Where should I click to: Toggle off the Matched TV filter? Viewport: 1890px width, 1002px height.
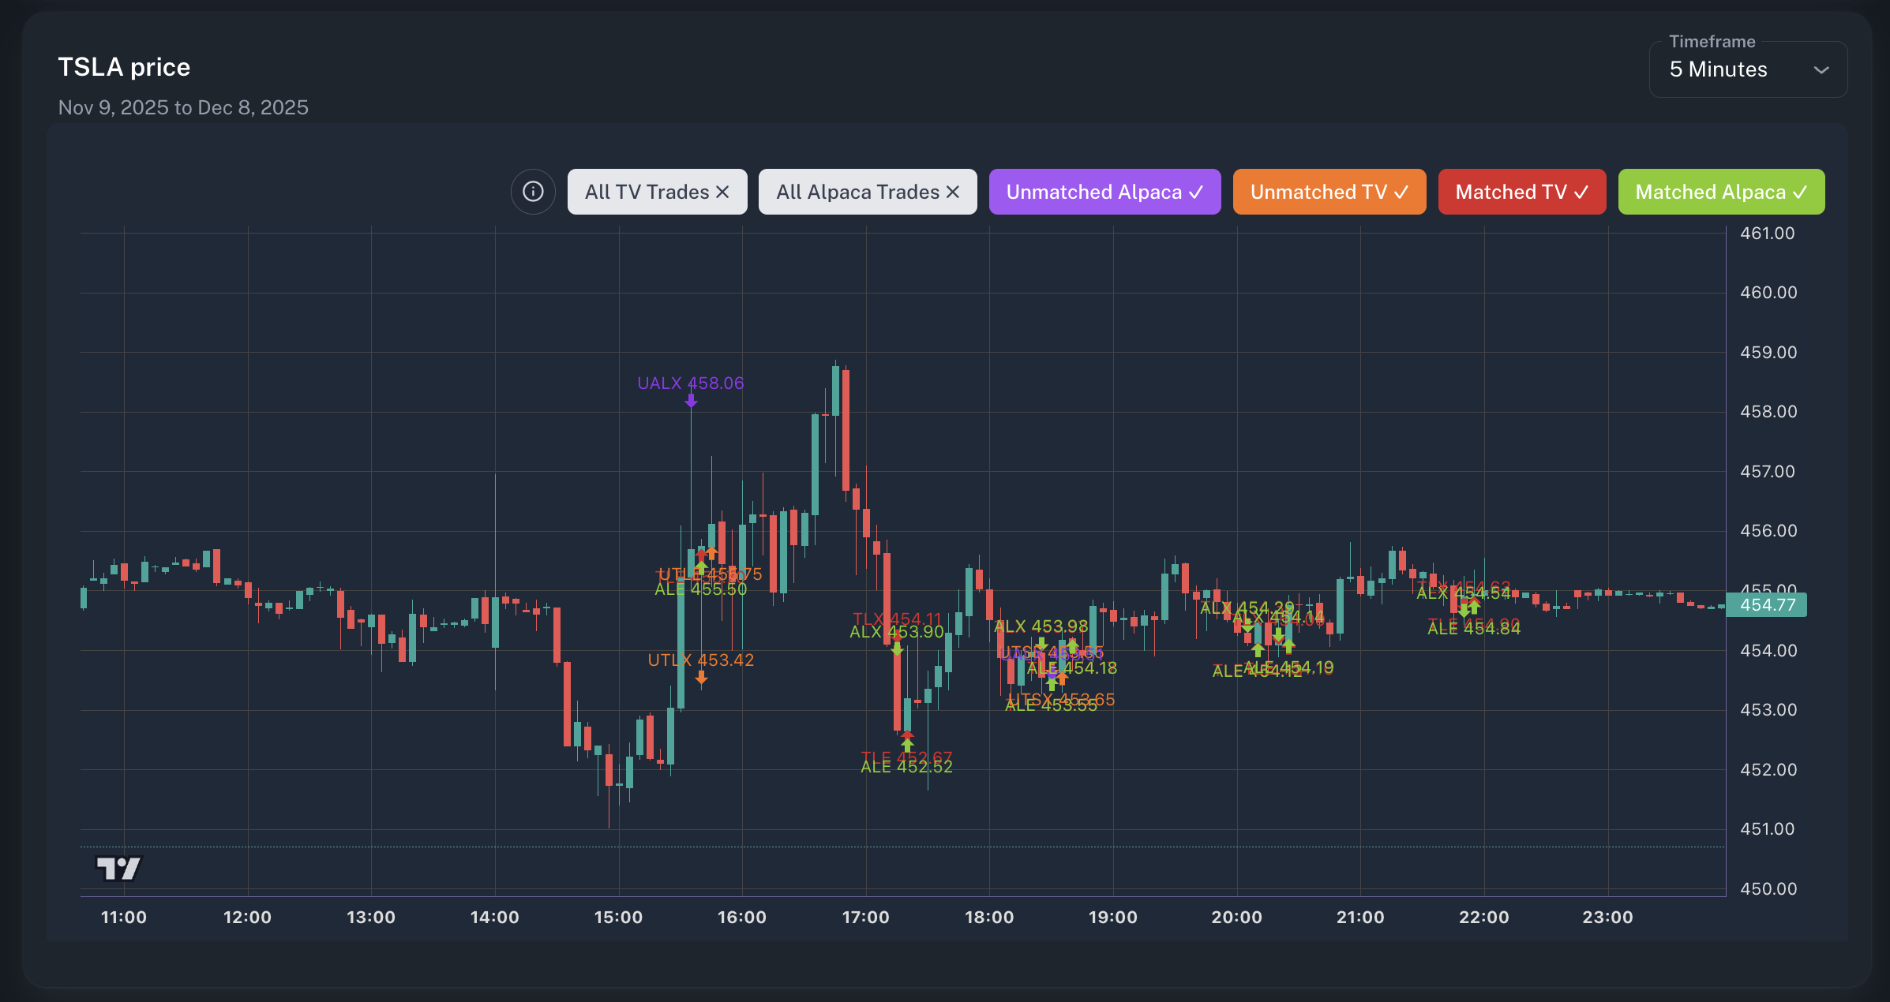pyautogui.click(x=1521, y=191)
